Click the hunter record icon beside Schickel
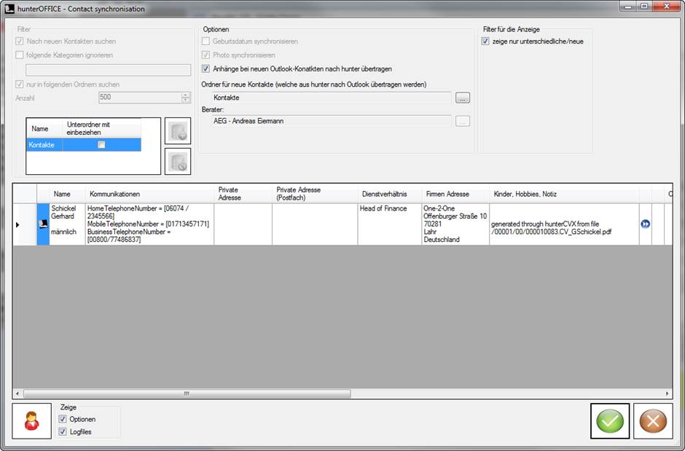The height and width of the screenshot is (451, 685). tap(43, 224)
